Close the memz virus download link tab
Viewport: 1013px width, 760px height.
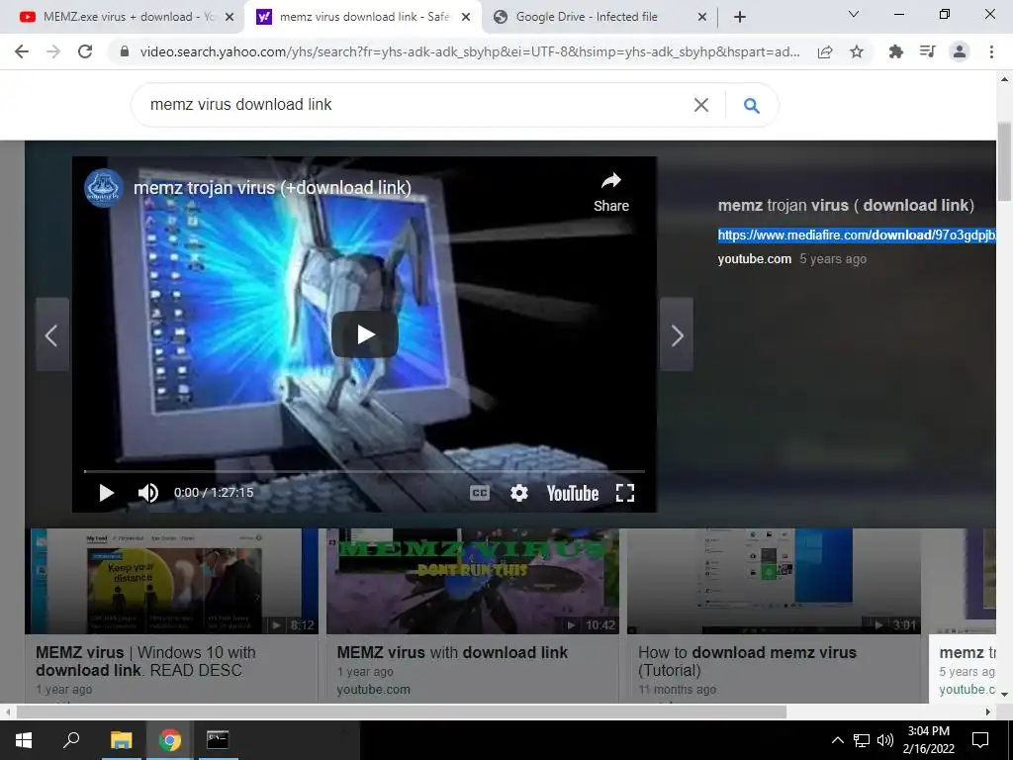tap(465, 18)
